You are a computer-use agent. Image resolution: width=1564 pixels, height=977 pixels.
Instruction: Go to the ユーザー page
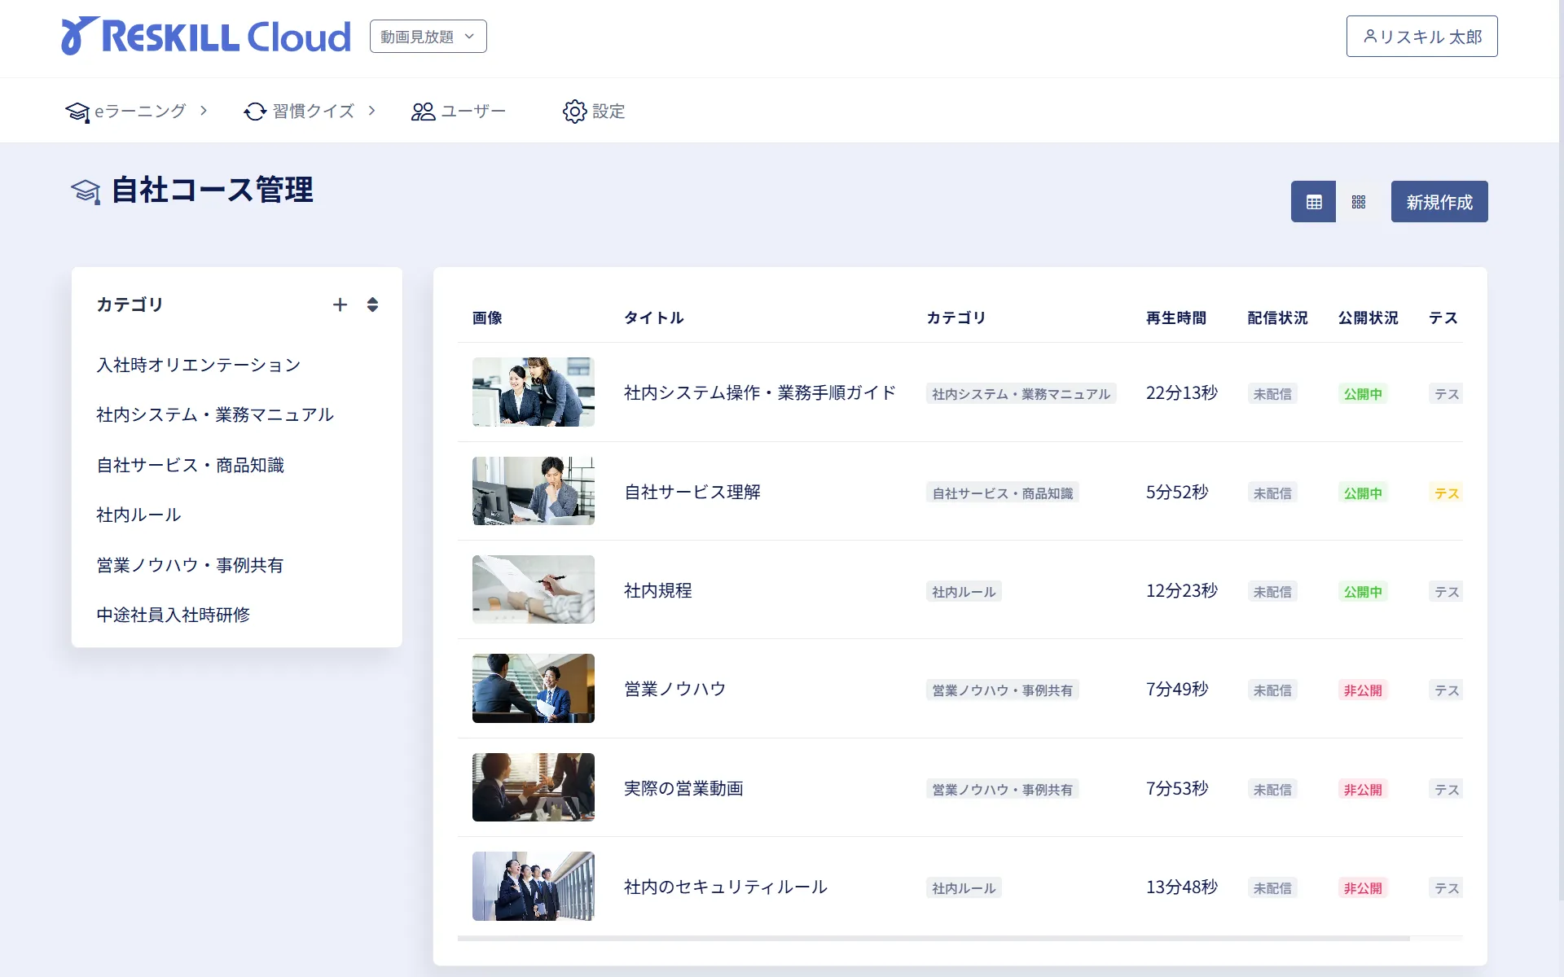coord(459,111)
